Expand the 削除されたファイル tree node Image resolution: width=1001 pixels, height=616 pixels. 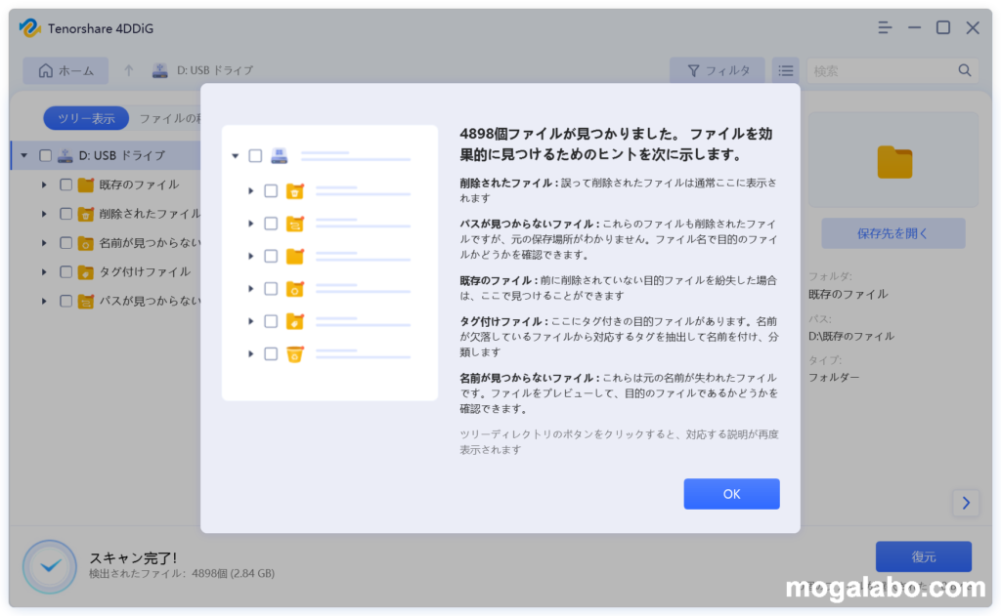click(44, 214)
